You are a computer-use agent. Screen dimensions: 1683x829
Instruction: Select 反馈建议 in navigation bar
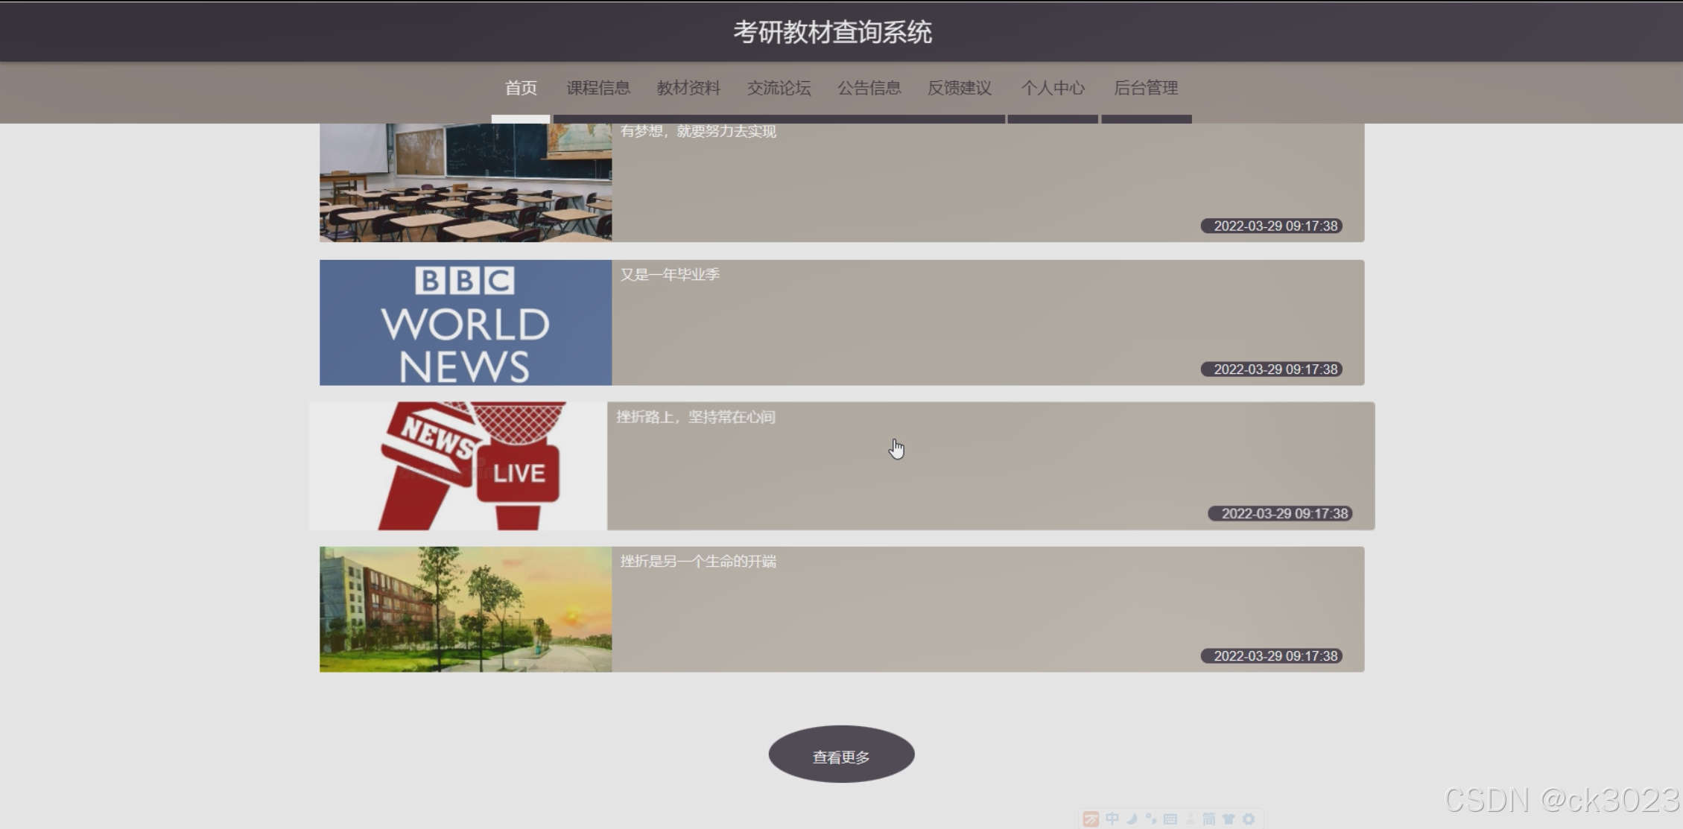(x=959, y=88)
